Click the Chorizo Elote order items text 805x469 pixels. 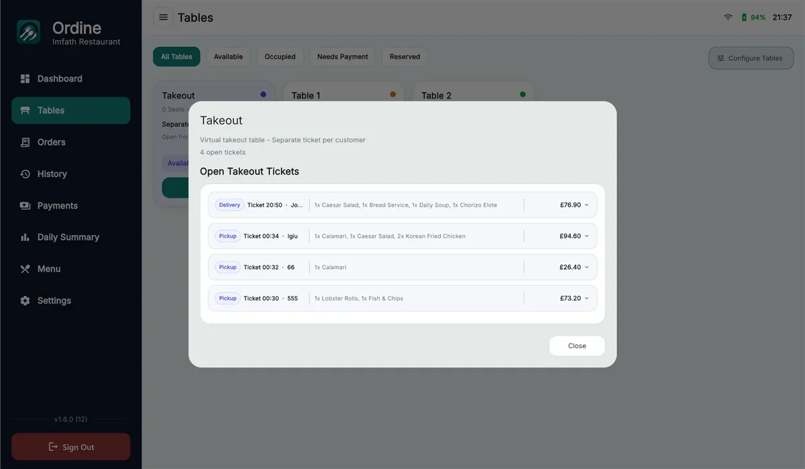406,205
